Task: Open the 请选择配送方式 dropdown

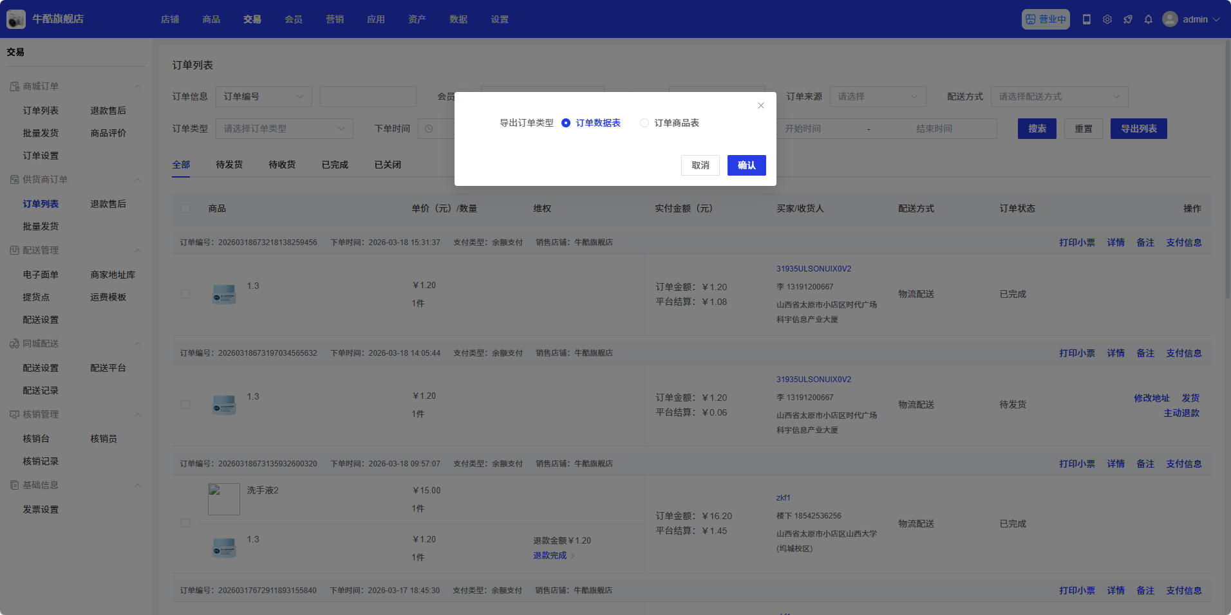Action: pos(1059,96)
